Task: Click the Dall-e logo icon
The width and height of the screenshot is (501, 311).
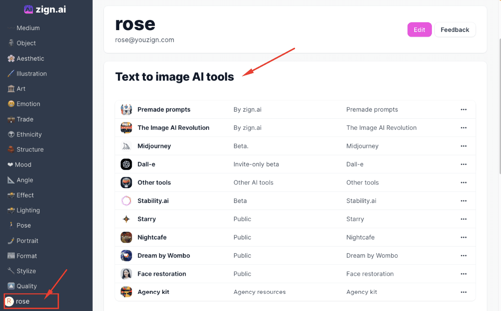Action: [x=126, y=164]
